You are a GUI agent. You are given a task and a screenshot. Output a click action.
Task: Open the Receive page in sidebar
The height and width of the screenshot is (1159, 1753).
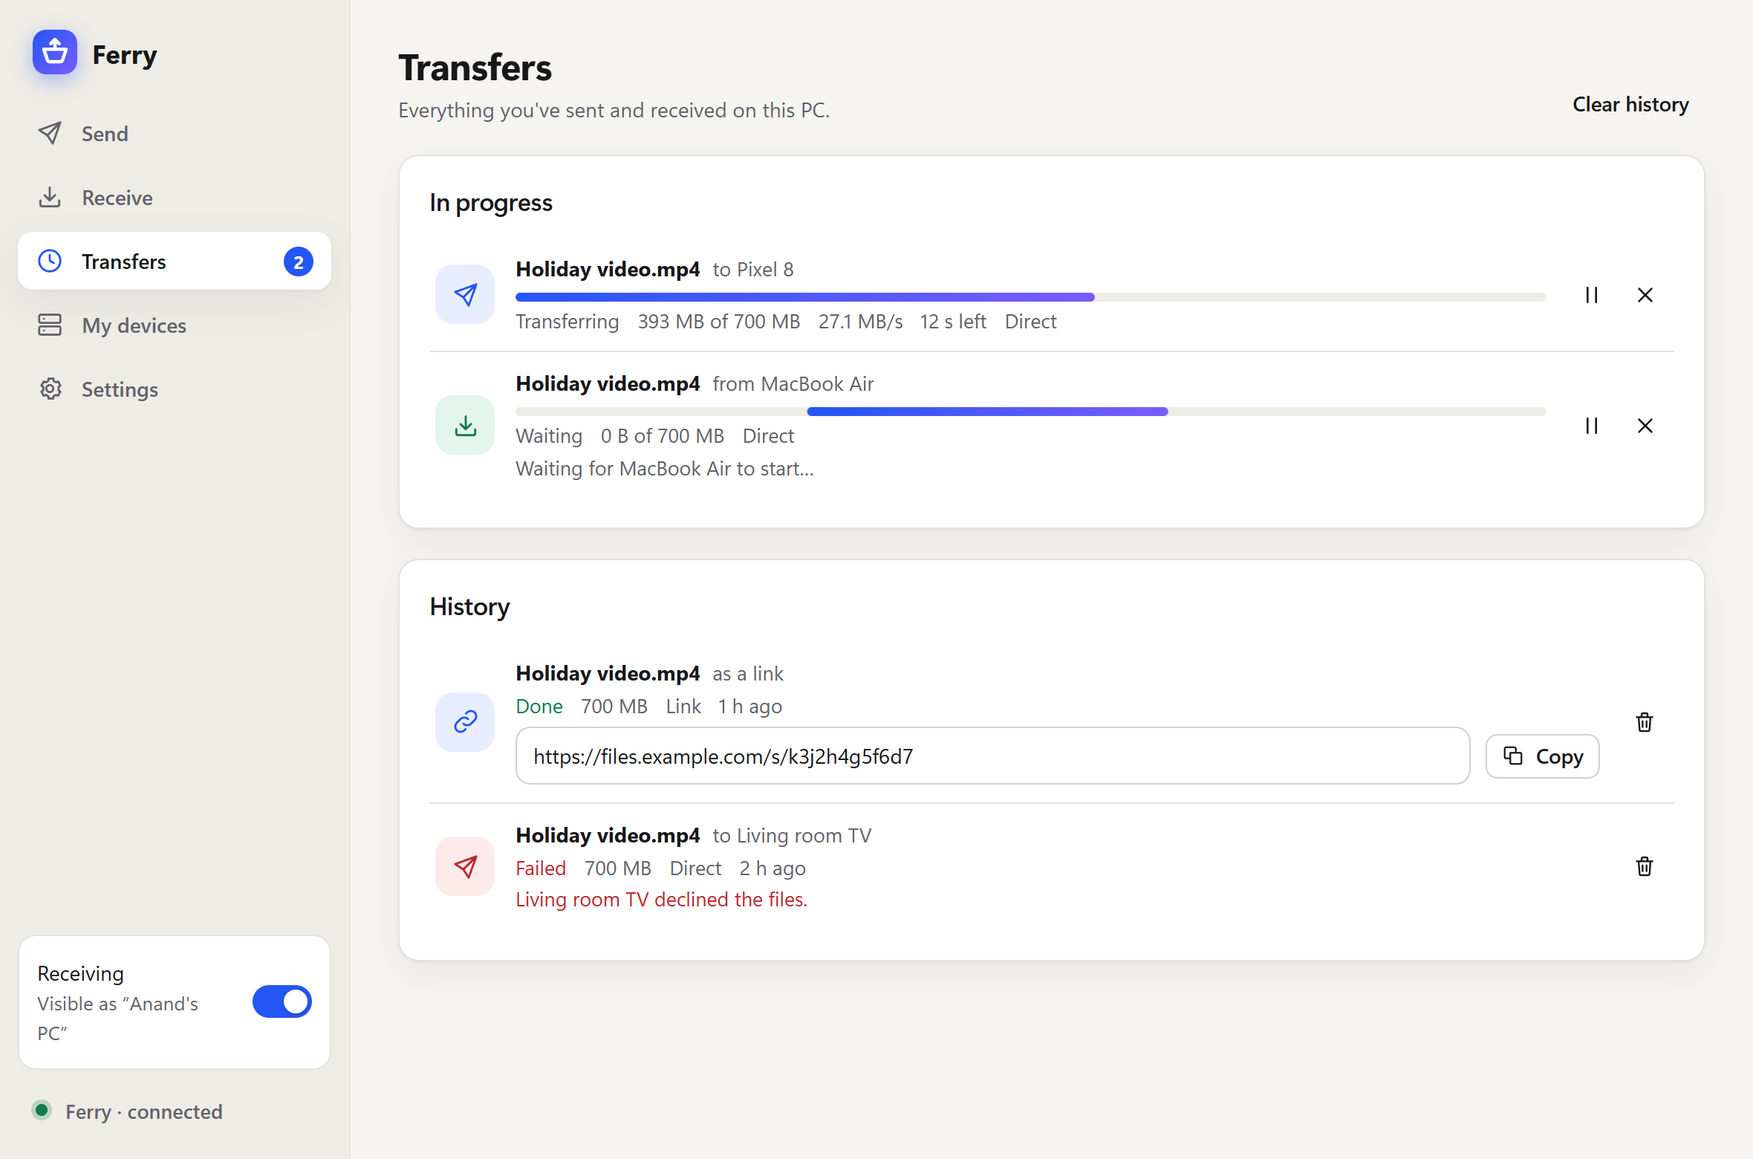(175, 198)
